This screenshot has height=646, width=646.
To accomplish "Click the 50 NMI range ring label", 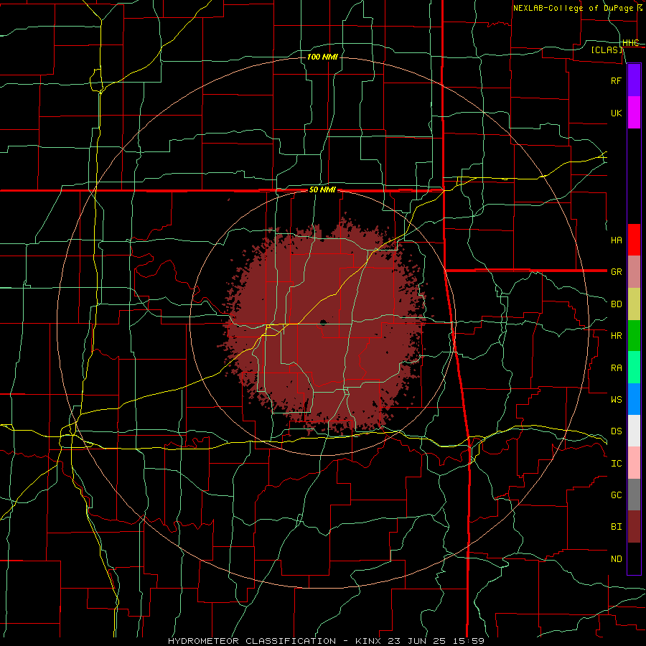I will pyautogui.click(x=322, y=189).
